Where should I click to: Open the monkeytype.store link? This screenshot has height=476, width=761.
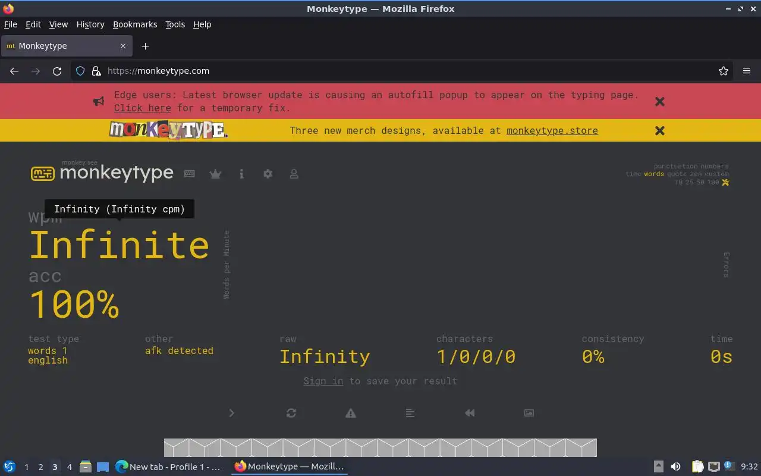tap(552, 130)
